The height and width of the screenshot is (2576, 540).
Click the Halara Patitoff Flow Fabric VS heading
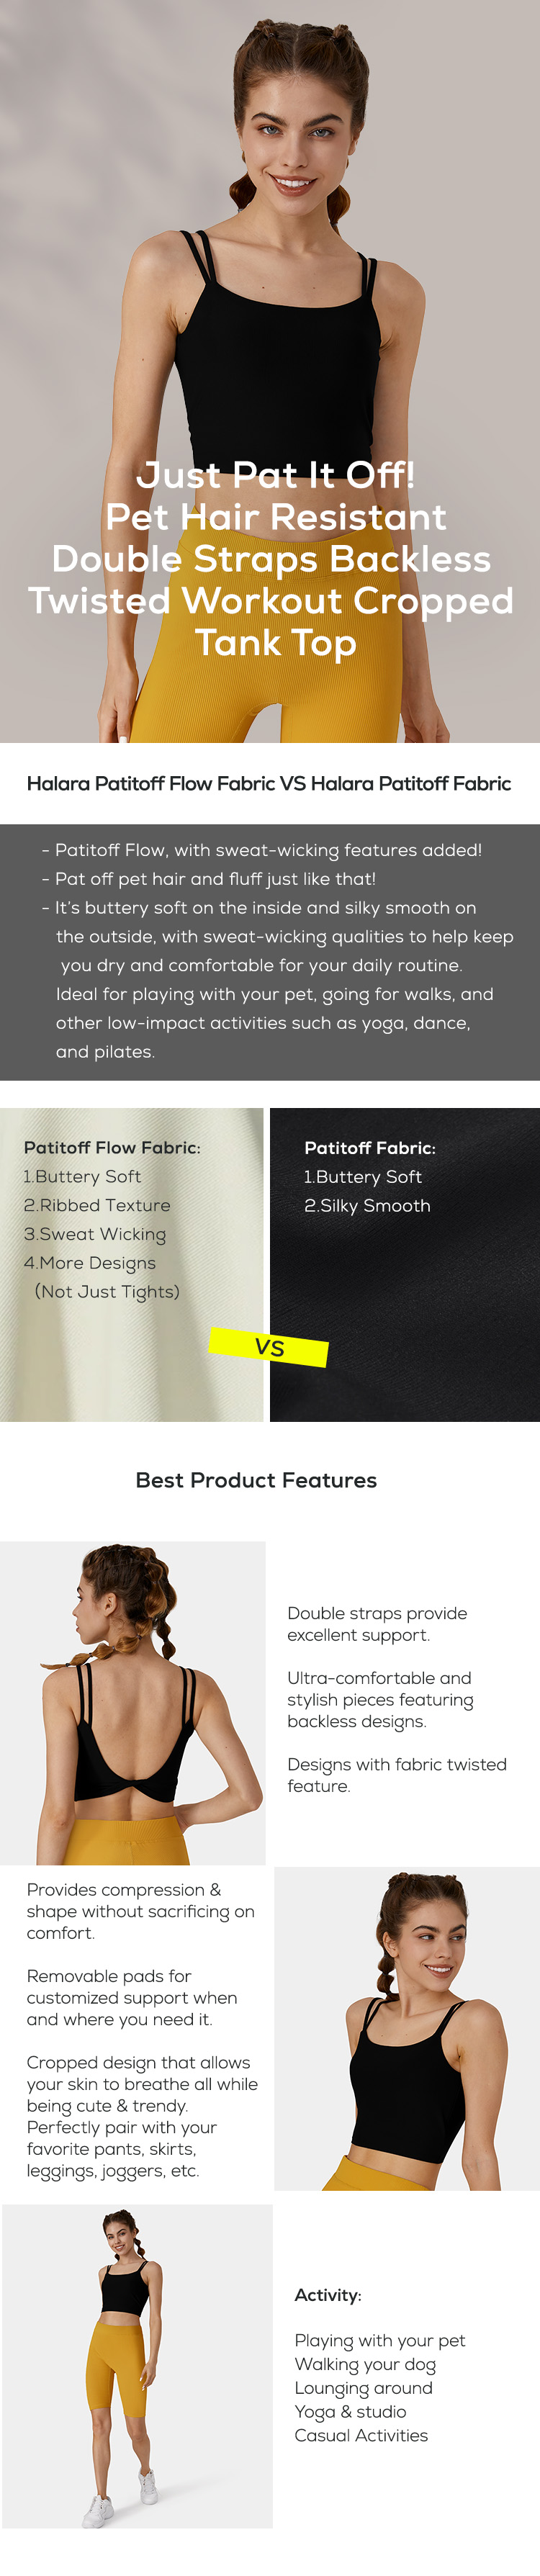click(269, 783)
